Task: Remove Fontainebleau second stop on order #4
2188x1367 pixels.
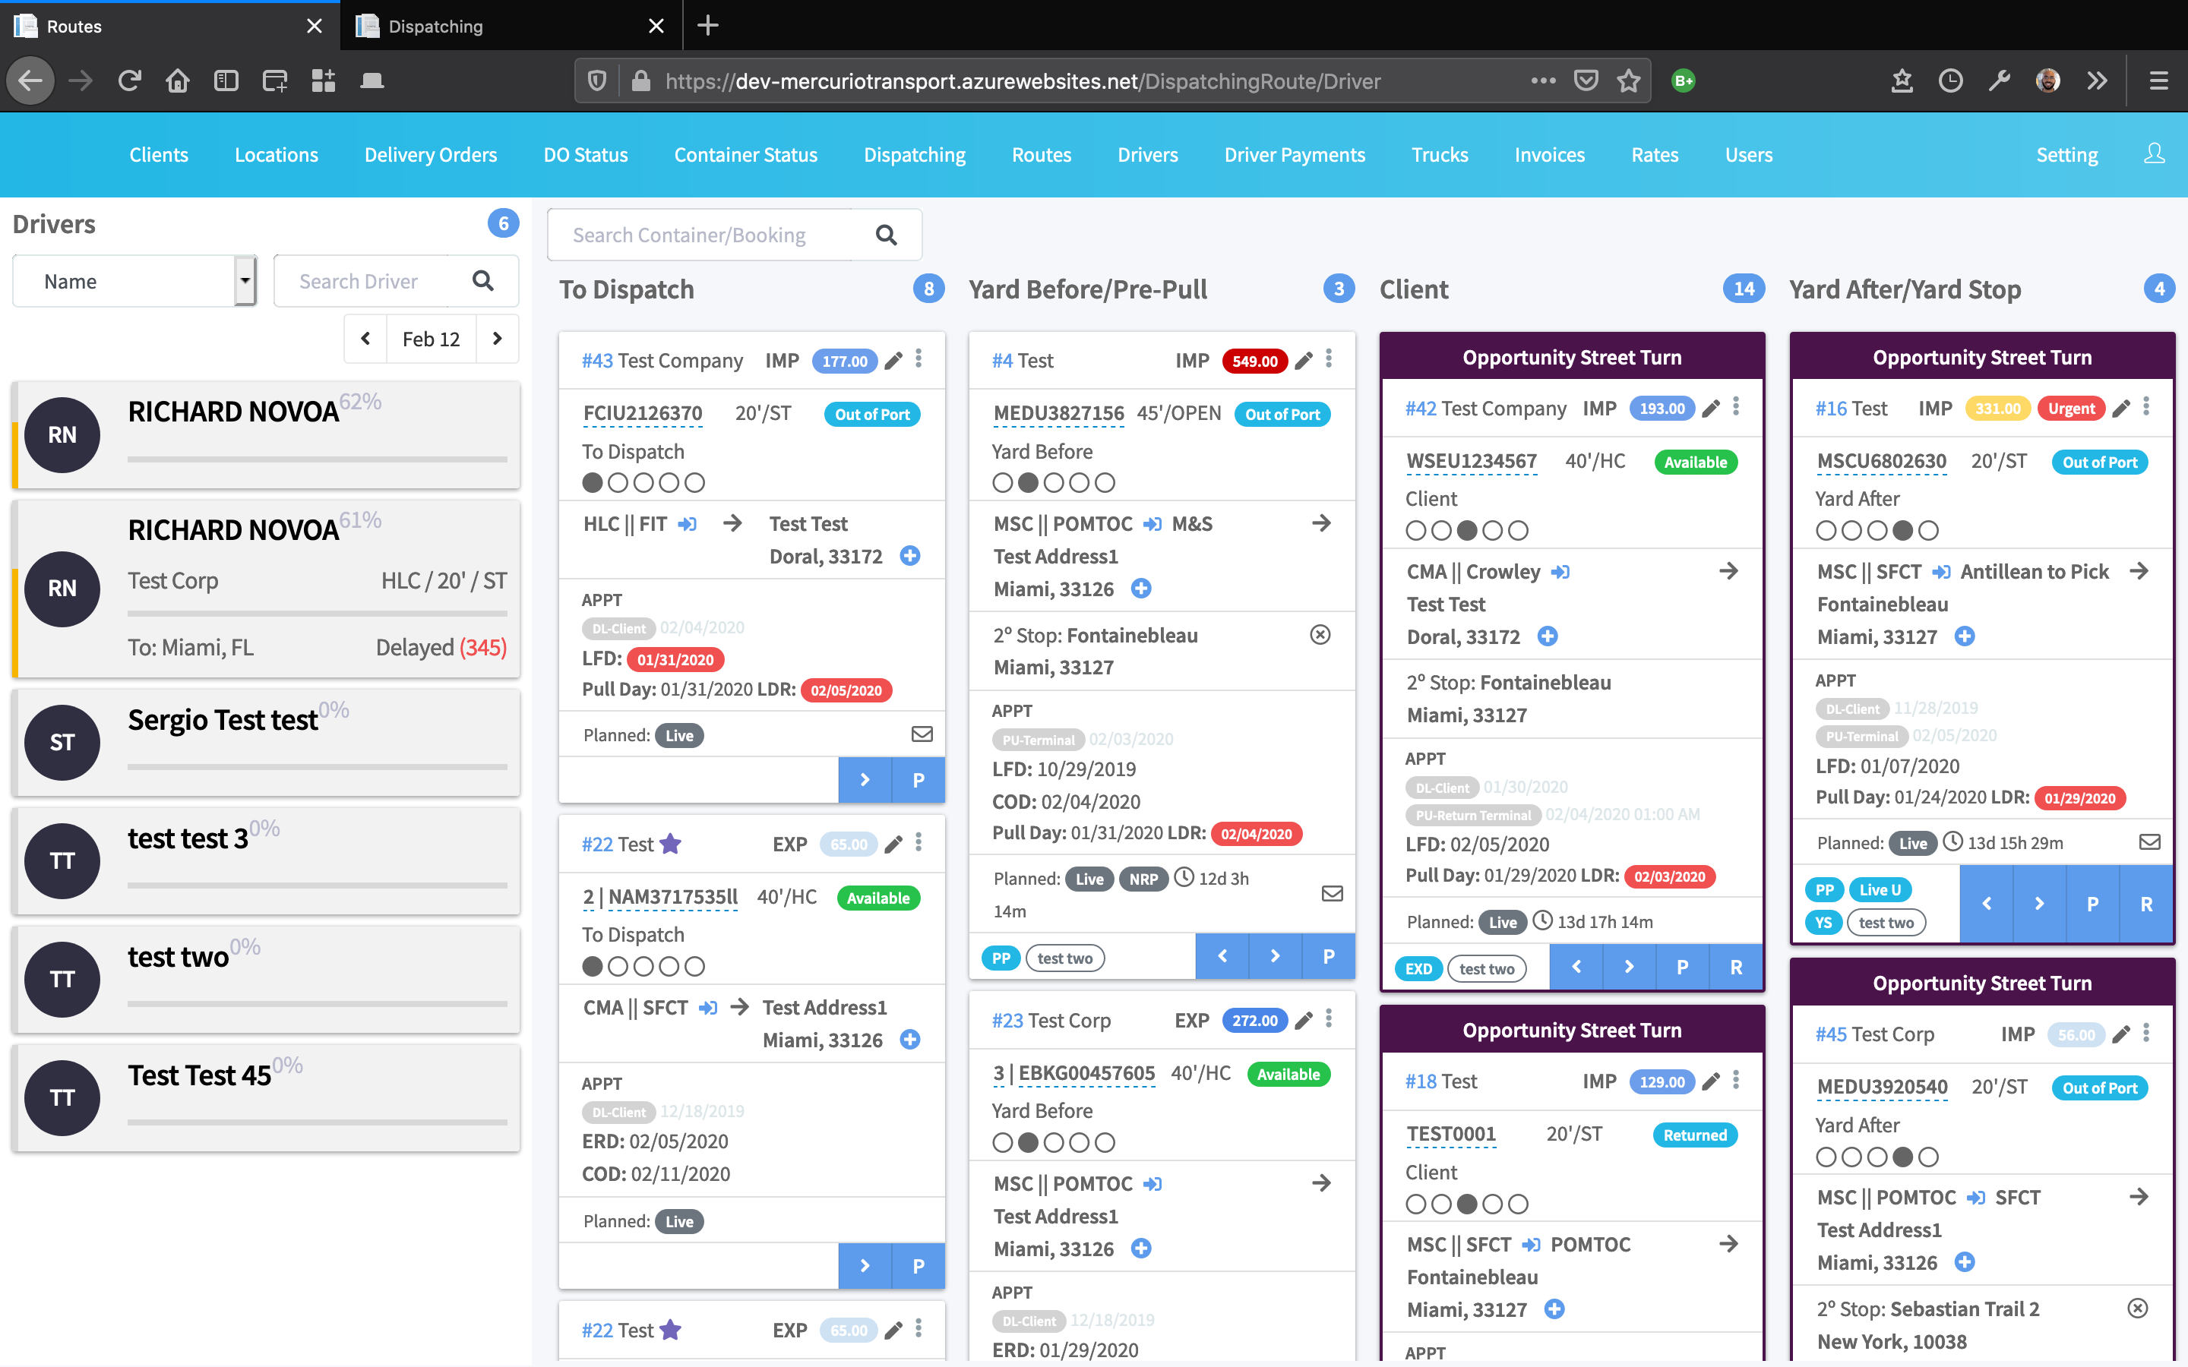Action: point(1320,635)
